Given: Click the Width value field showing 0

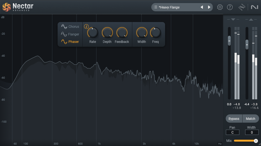Looking at the screenshot, I should [x=252, y=132].
